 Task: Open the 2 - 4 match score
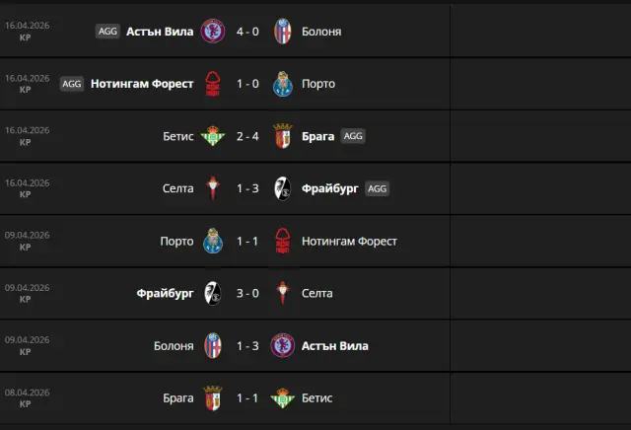click(x=246, y=136)
